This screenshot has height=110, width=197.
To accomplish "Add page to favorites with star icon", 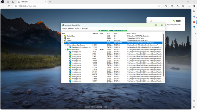I will pyautogui.click(x=159, y=6).
